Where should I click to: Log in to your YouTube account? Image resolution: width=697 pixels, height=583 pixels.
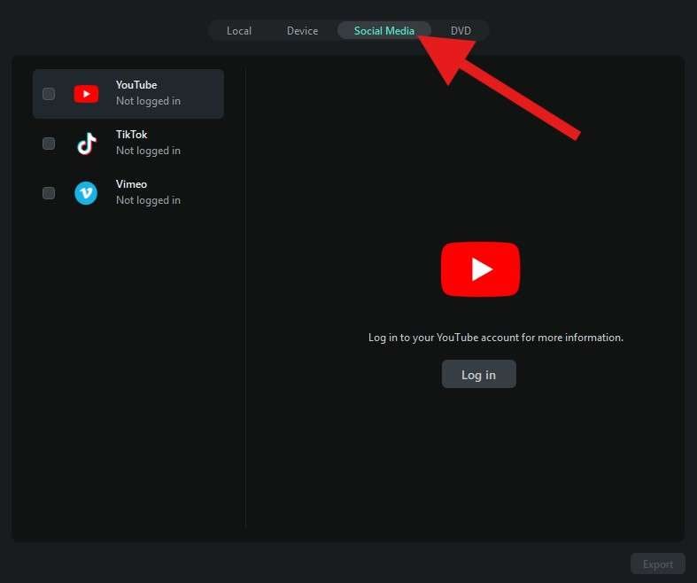479,375
